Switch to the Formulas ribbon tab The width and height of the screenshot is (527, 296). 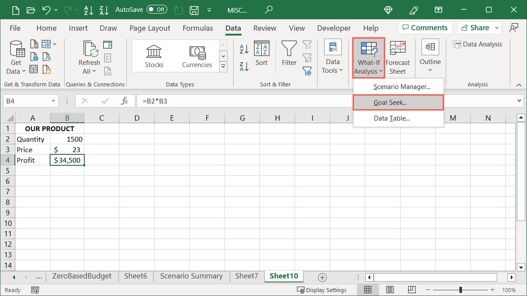click(x=198, y=28)
